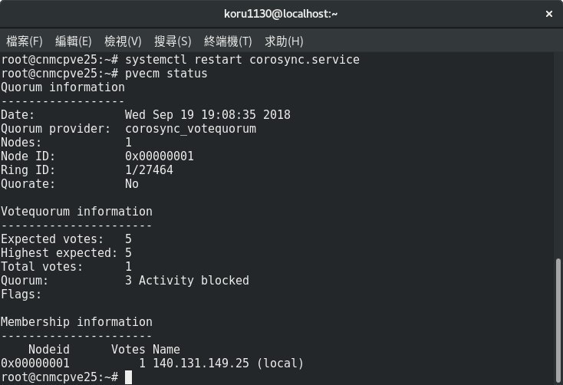The height and width of the screenshot is (385, 563).
Task: Open the 檢視(V) View menu
Action: click(123, 41)
